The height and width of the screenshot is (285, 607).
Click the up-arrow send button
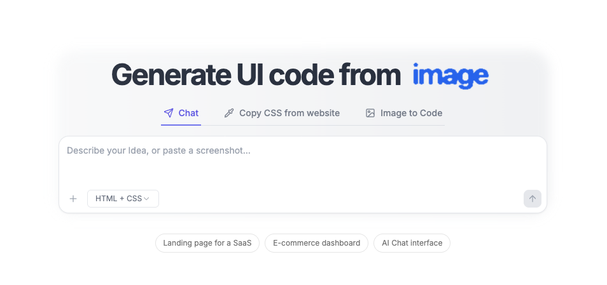point(533,199)
